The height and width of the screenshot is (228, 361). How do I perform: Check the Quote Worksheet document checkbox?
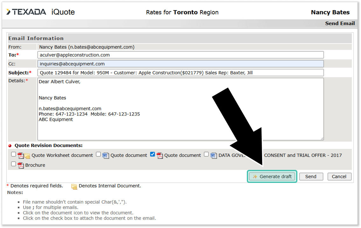(13, 154)
